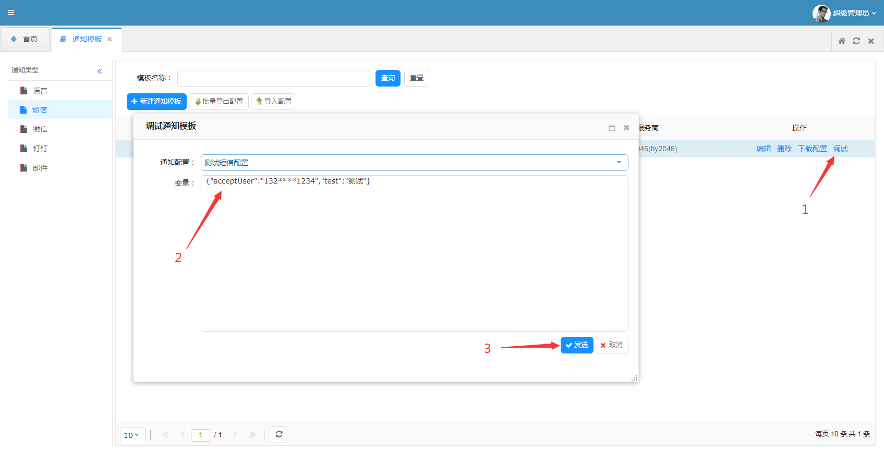Screen dimensions: 884x452
Task: Open the page size dropdown
Action: pyautogui.click(x=132, y=435)
